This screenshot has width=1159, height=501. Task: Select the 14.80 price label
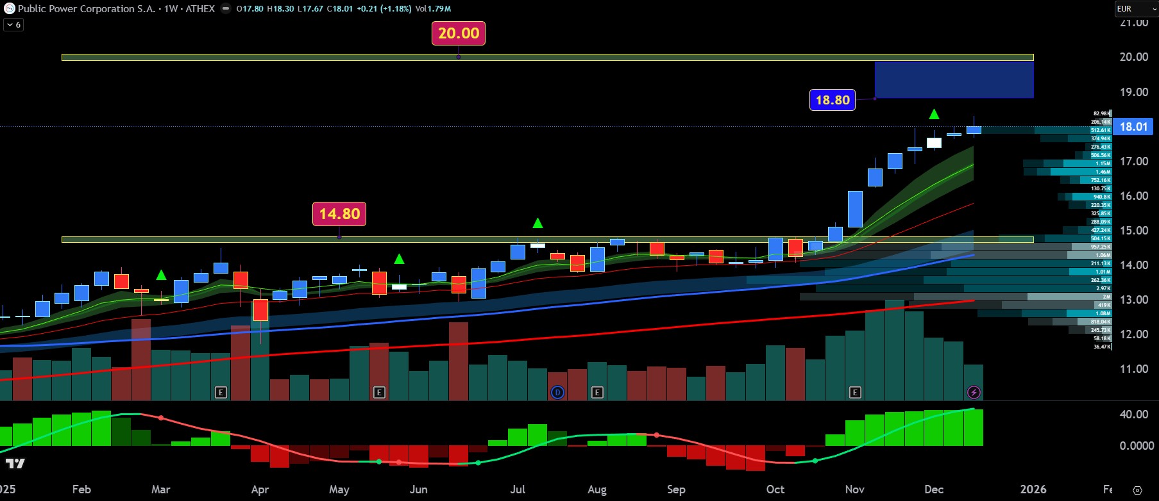click(339, 214)
